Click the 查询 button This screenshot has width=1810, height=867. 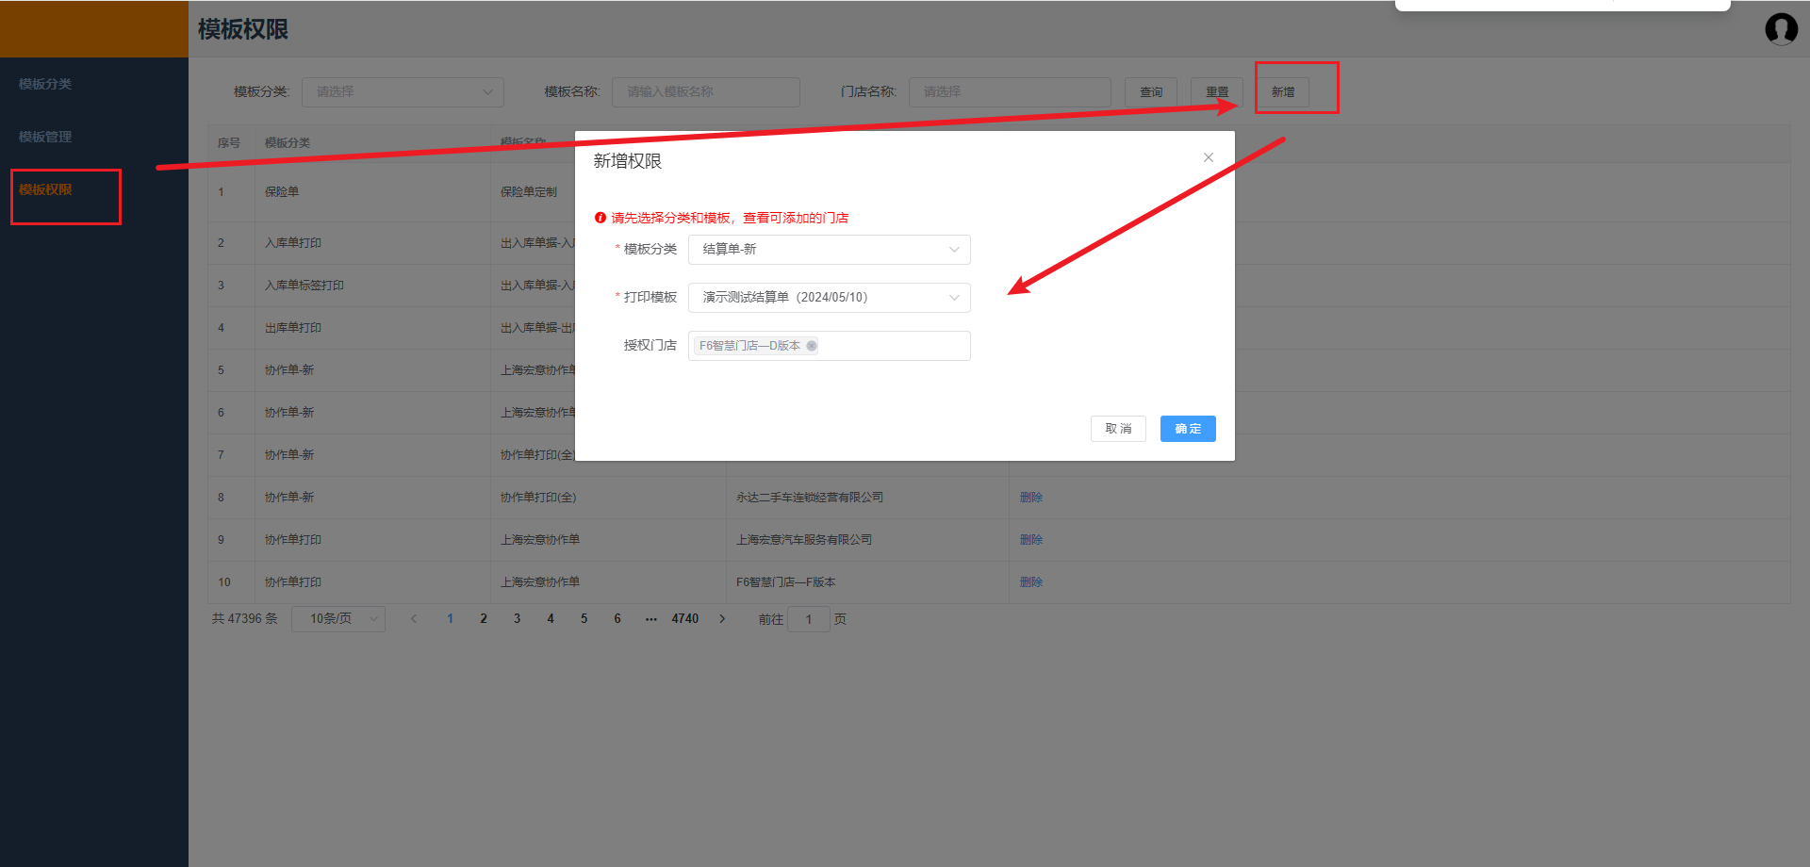(x=1151, y=92)
